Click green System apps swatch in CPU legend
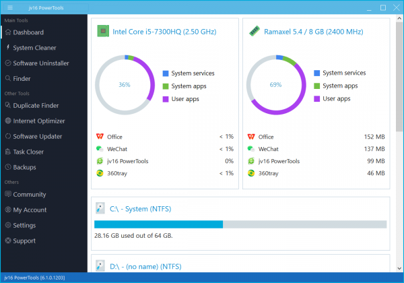Image resolution: width=404 pixels, height=283 pixels. coord(166,86)
